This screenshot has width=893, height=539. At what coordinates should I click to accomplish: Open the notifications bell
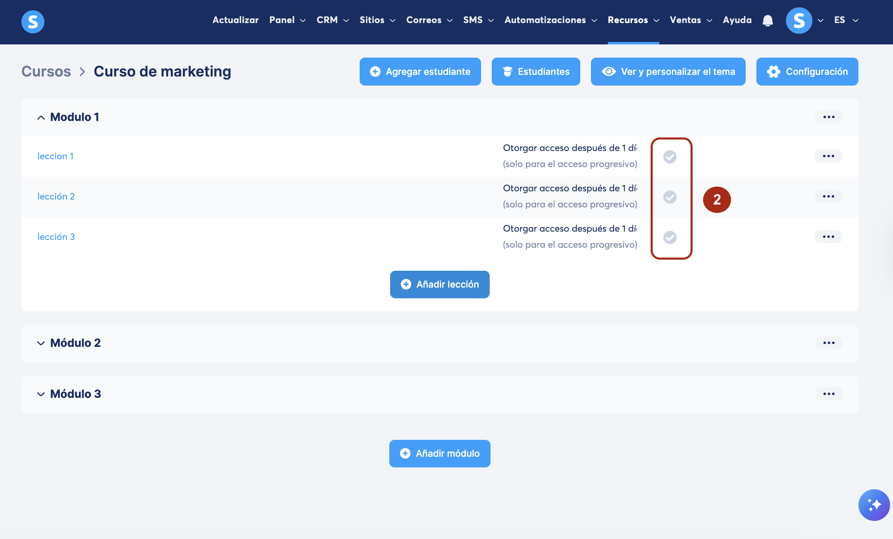(x=767, y=20)
